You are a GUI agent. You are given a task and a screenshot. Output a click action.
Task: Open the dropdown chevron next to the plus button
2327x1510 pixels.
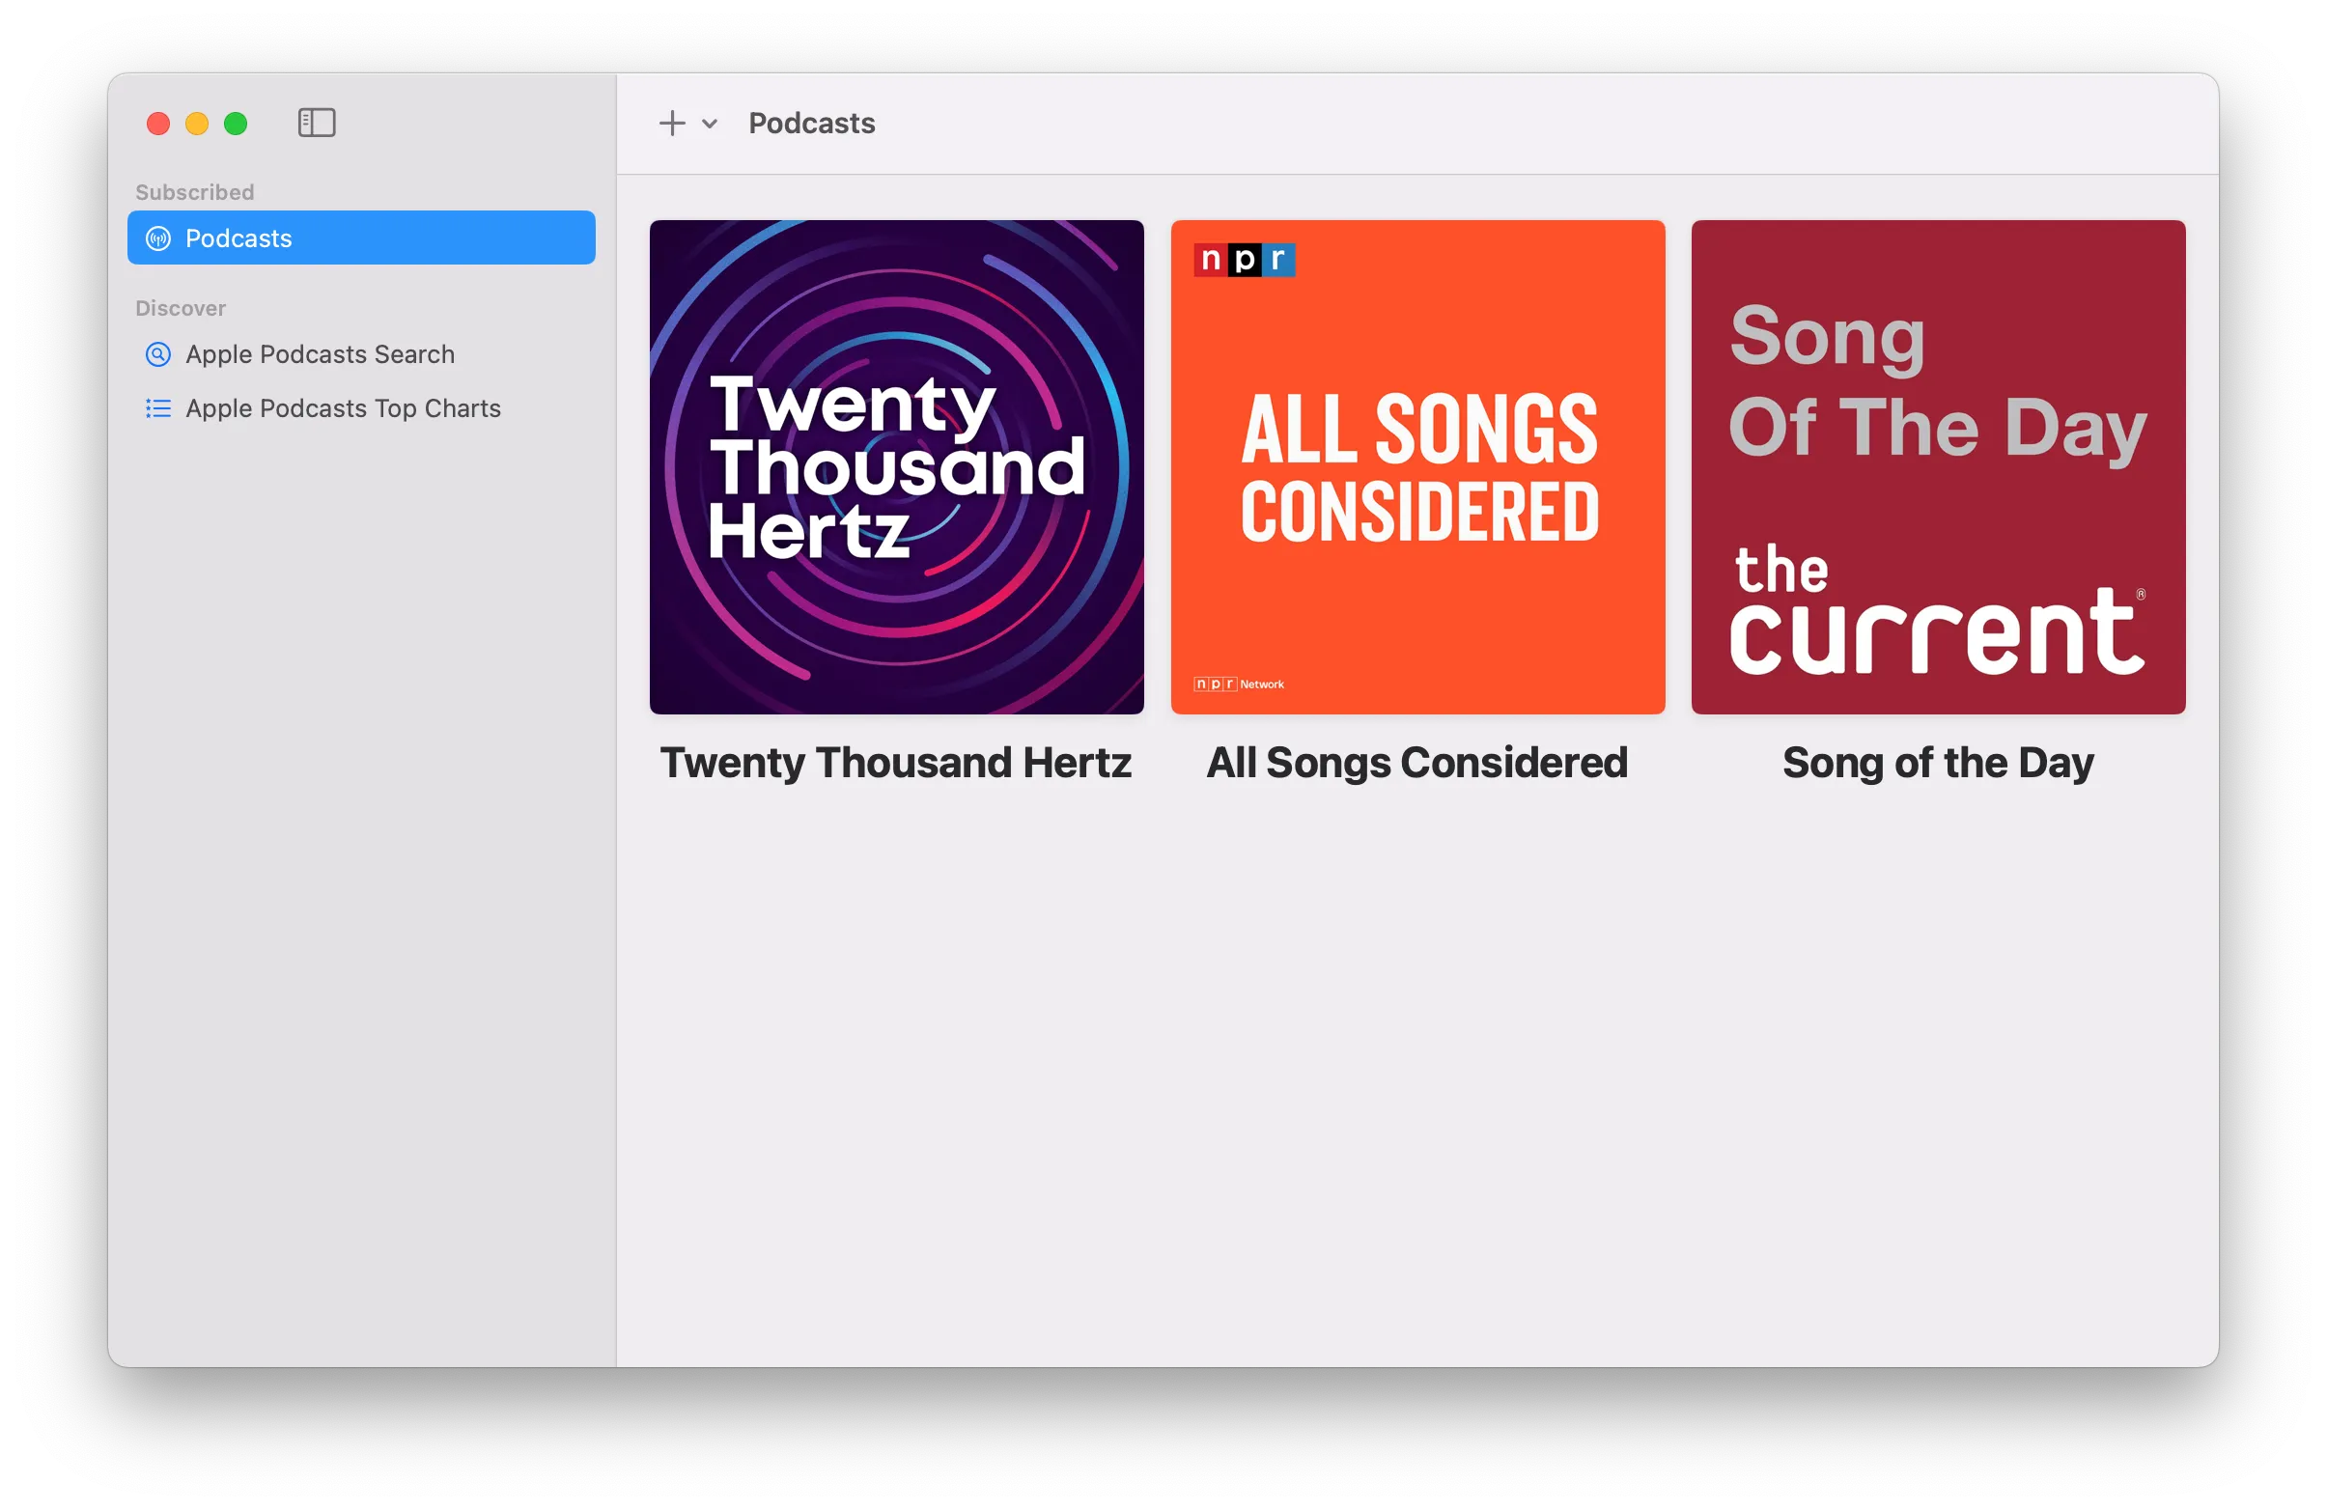click(710, 126)
